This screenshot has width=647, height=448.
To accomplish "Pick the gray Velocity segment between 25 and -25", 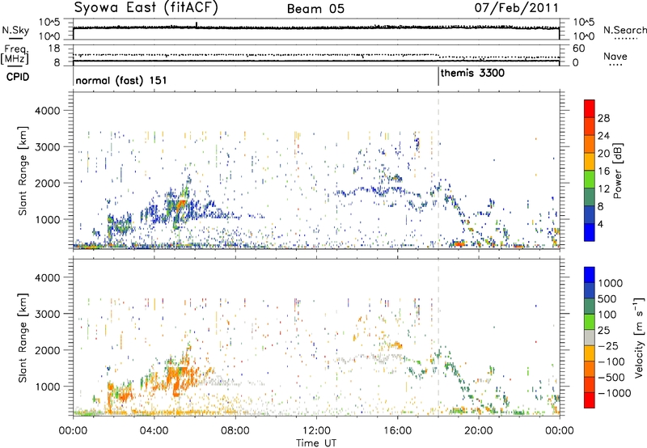I will [x=590, y=337].
